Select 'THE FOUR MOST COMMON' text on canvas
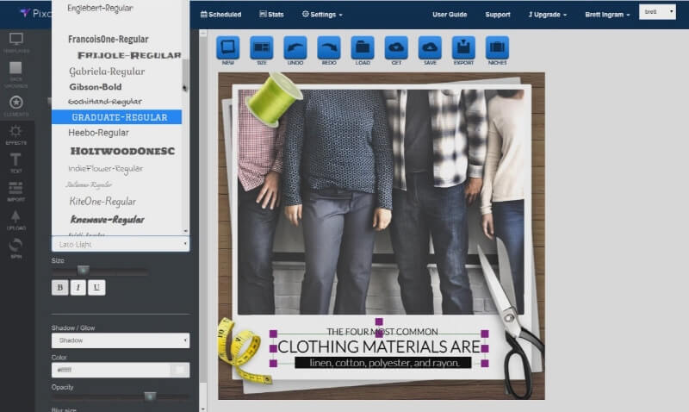 click(382, 332)
